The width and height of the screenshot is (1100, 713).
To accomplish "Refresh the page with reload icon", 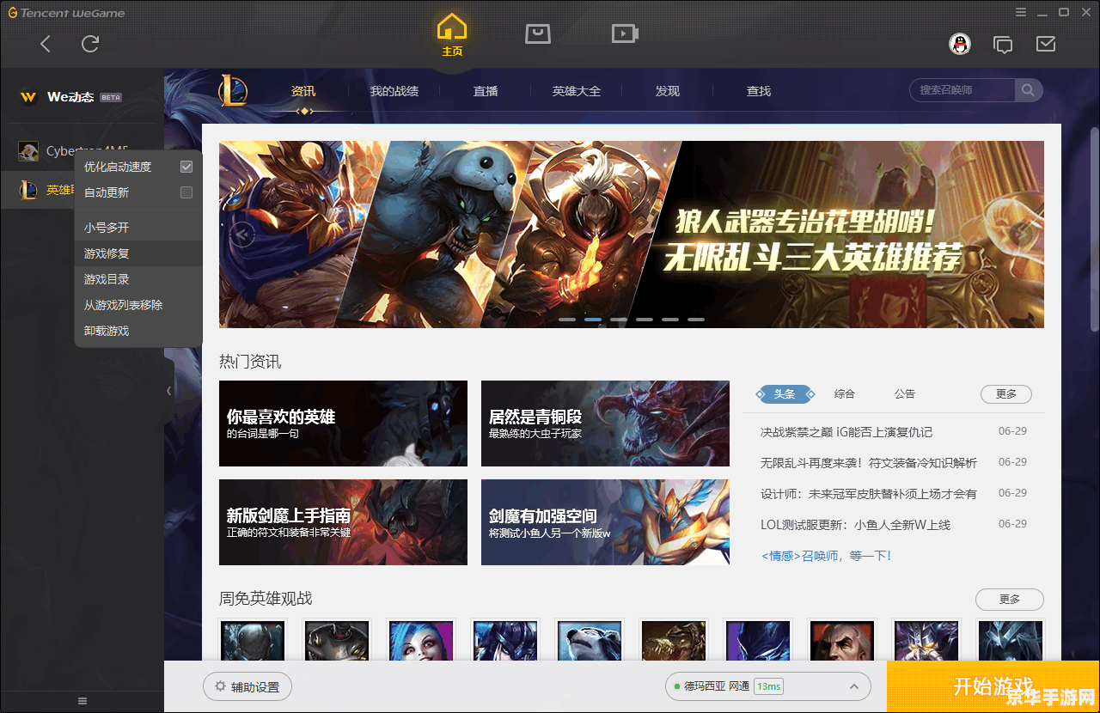I will coord(90,44).
